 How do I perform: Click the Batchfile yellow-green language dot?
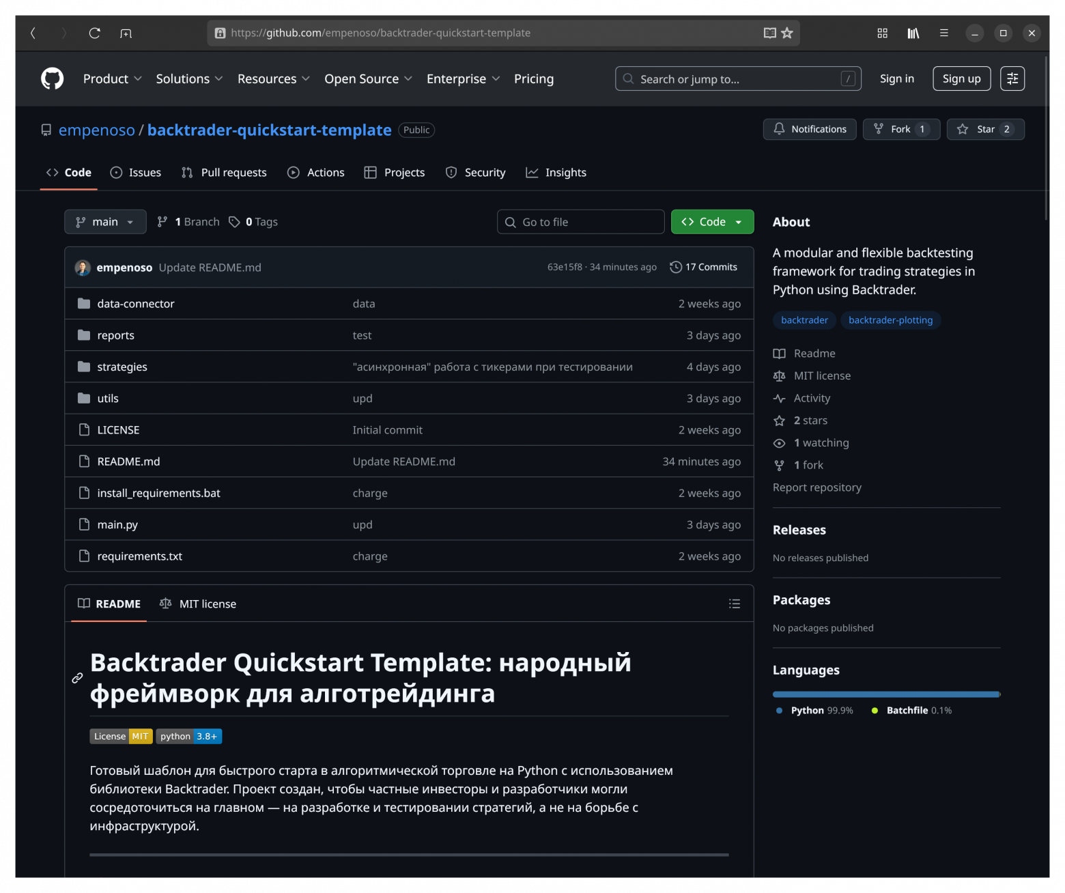[875, 711]
